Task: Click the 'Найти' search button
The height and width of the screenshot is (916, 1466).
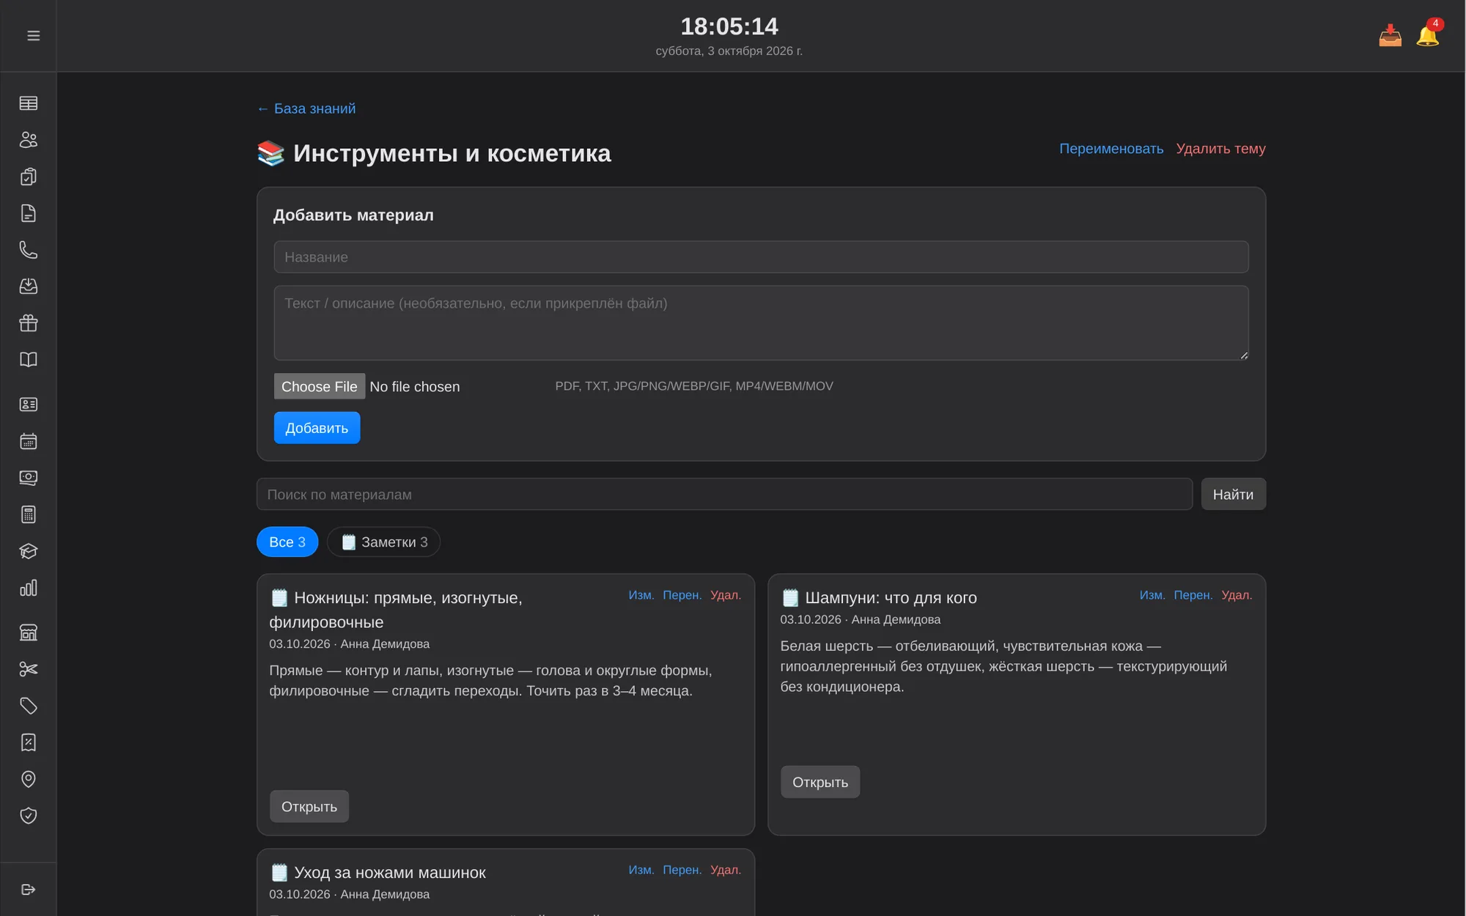Action: 1233,495
